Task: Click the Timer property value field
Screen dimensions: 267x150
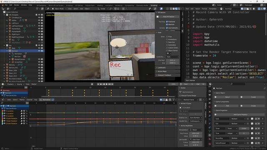Action: (244, 129)
